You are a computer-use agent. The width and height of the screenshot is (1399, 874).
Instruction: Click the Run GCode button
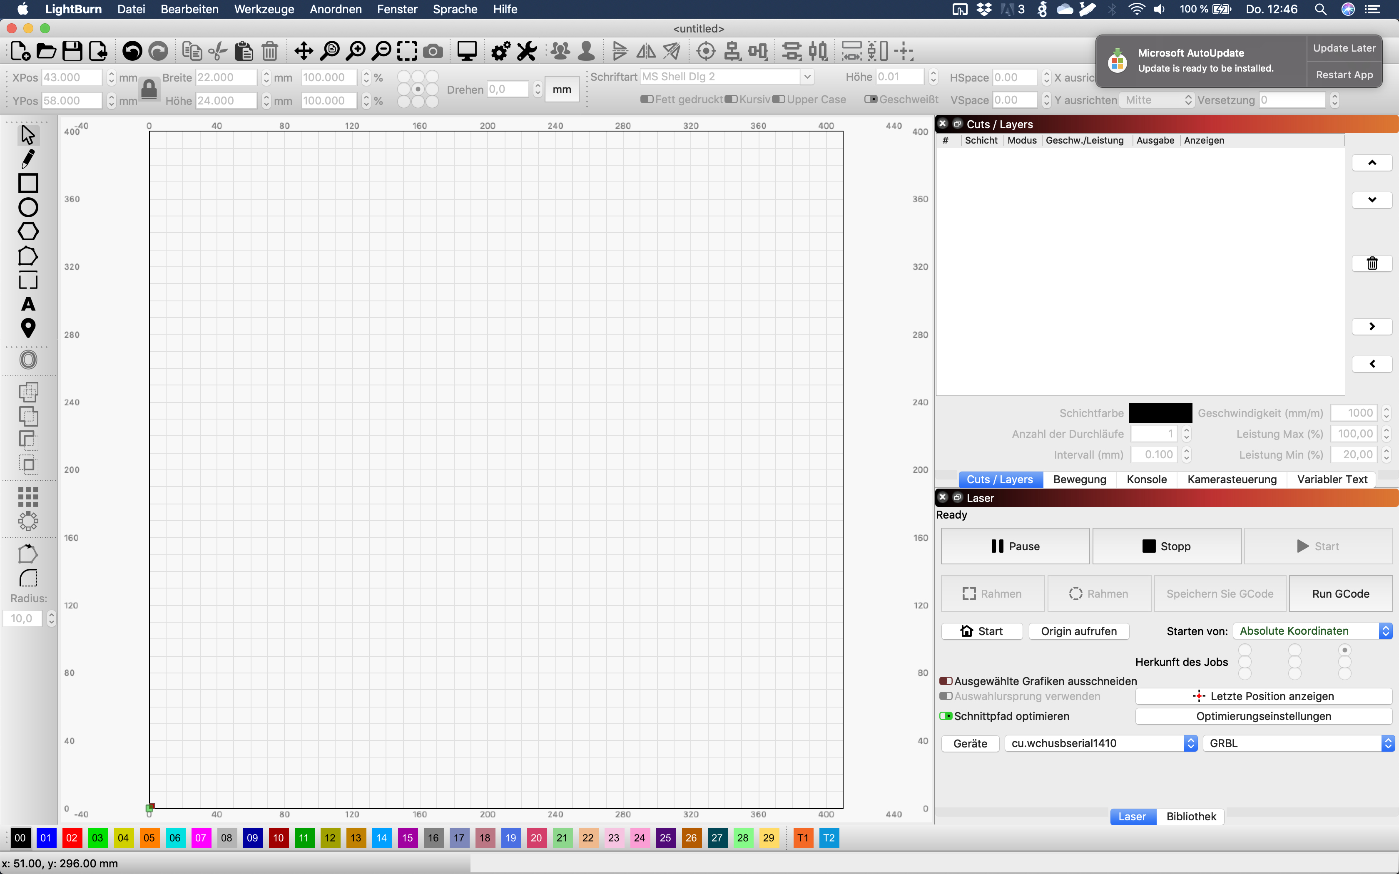click(1340, 593)
